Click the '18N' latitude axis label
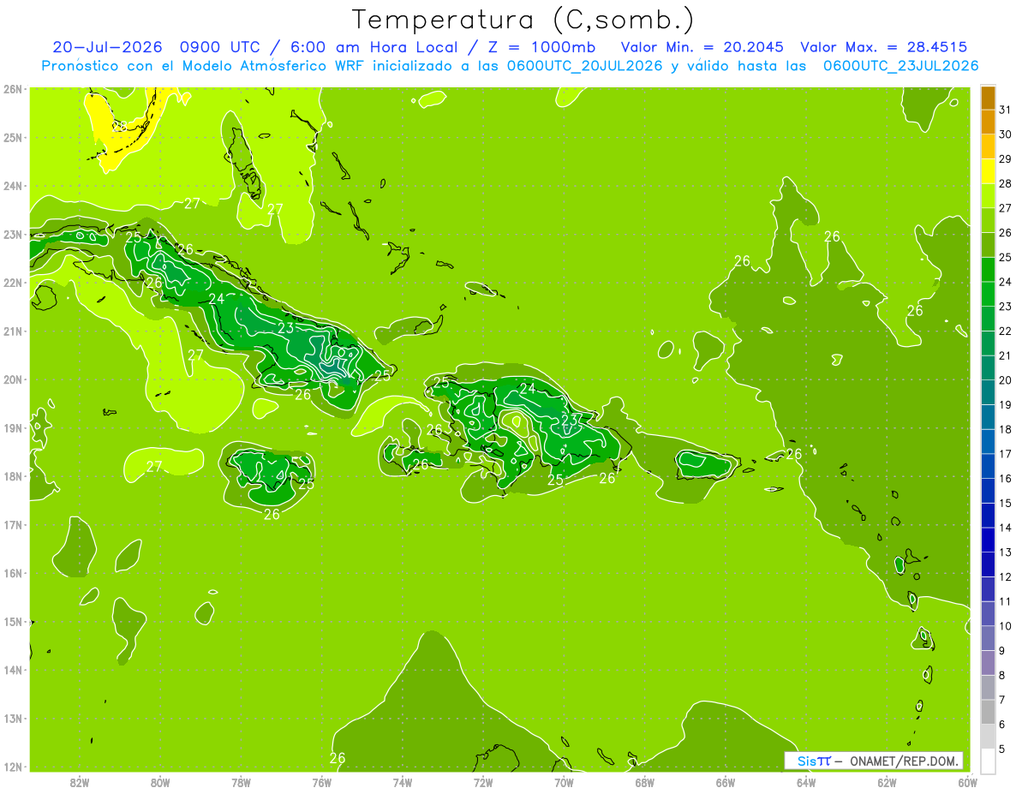The height and width of the screenshot is (794, 1028). point(13,476)
